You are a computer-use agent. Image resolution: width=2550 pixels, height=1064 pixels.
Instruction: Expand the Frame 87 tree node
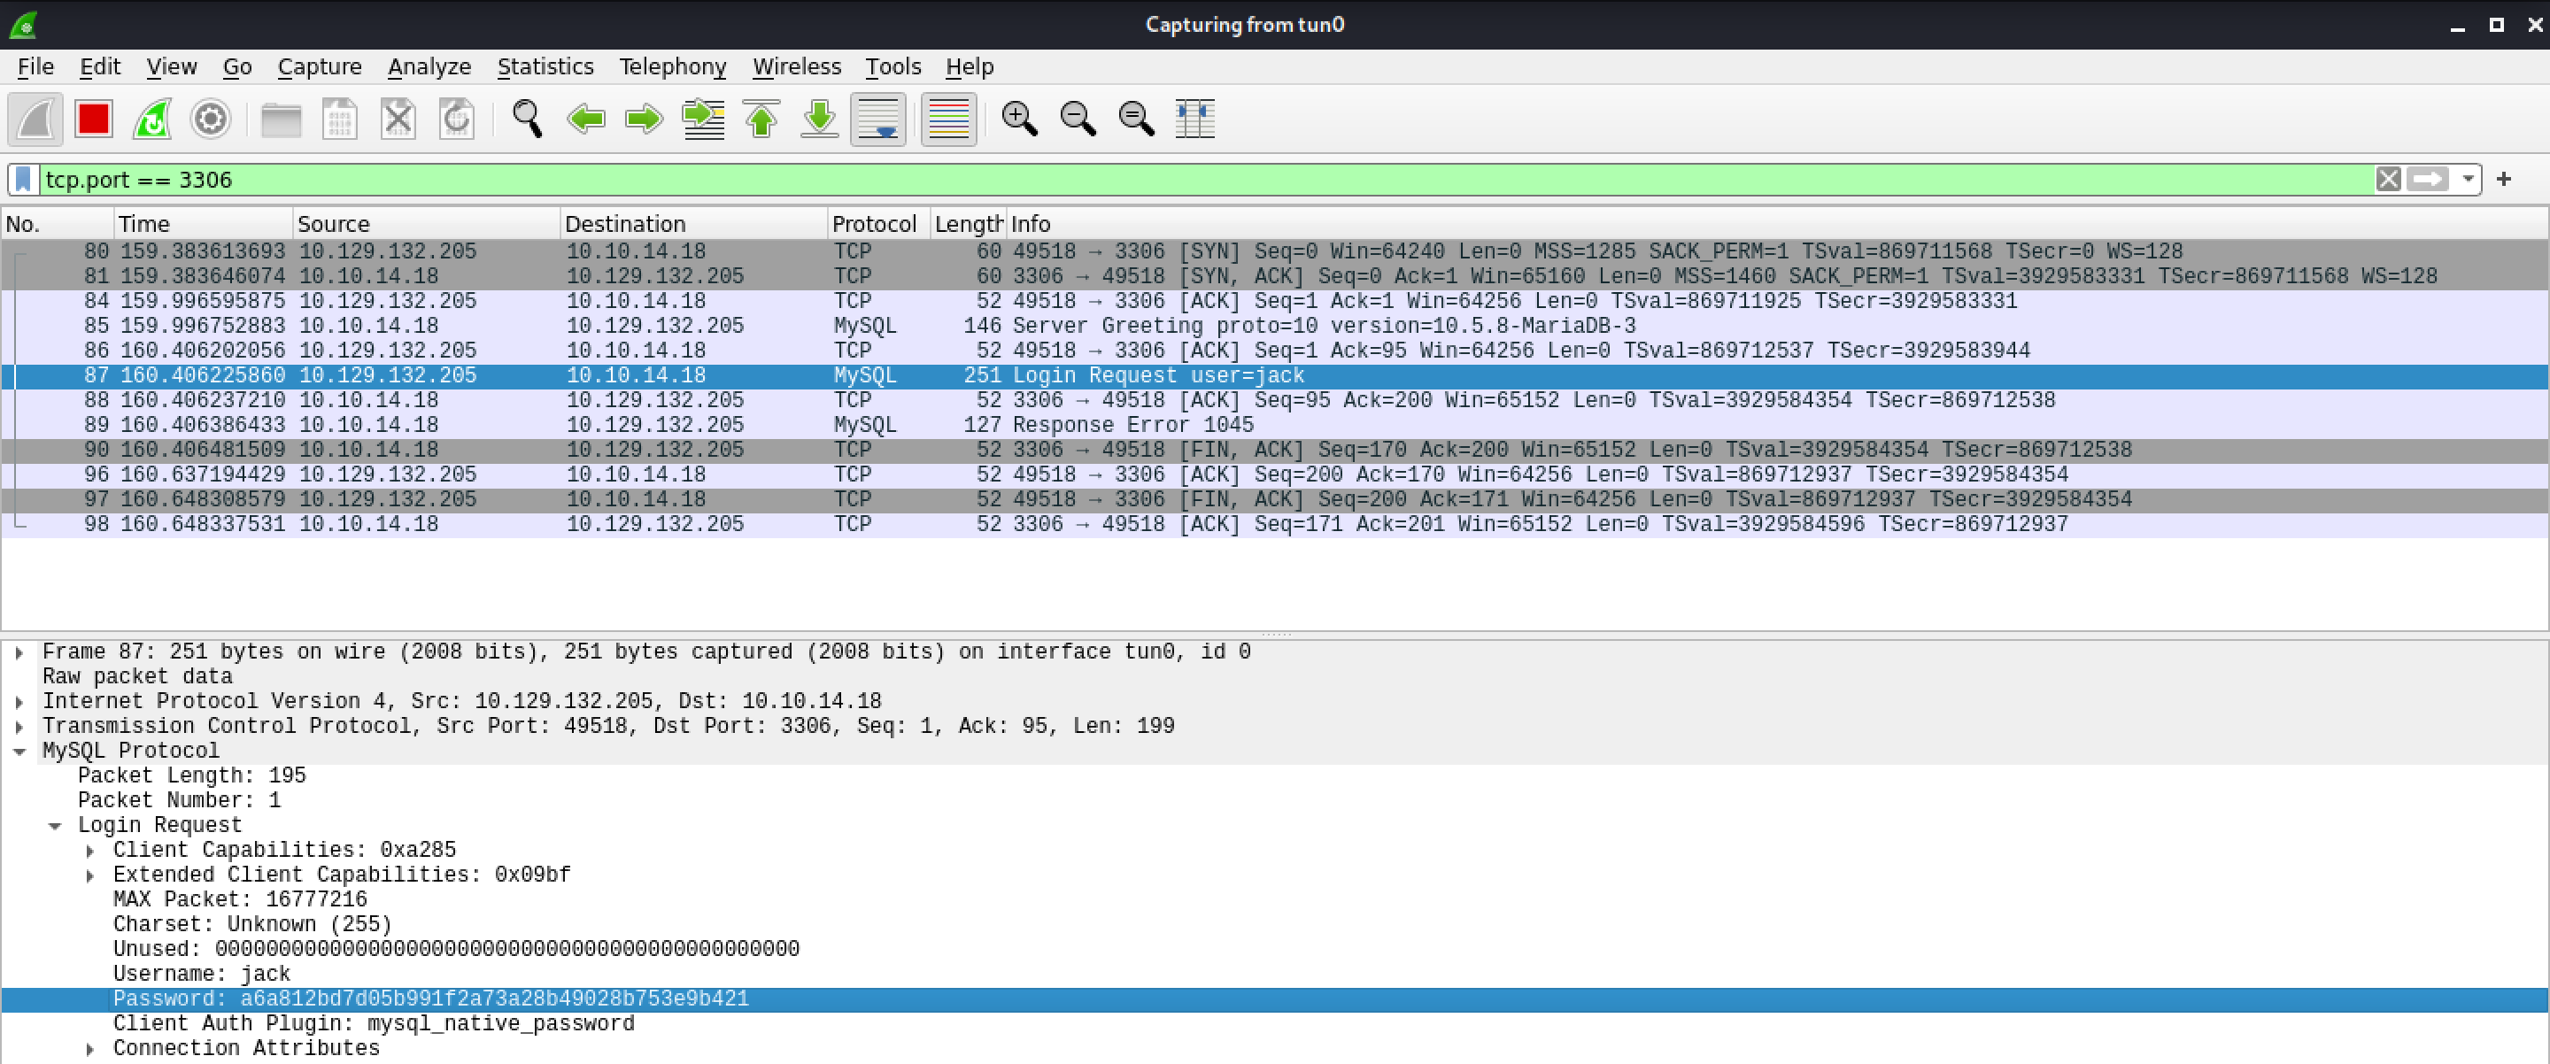[x=19, y=652]
